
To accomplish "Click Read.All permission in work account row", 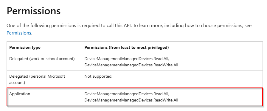I will coord(127,59).
